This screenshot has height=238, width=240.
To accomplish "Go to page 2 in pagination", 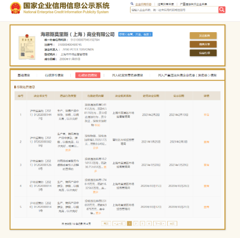I will [136, 223].
